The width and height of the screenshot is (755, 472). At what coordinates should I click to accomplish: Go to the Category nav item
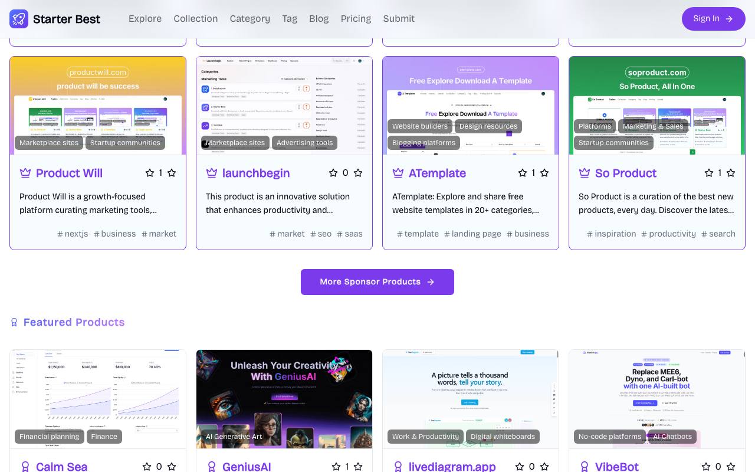tap(250, 19)
